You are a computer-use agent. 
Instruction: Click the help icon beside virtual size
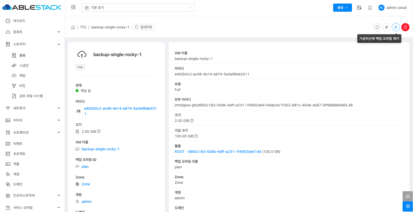196,136
